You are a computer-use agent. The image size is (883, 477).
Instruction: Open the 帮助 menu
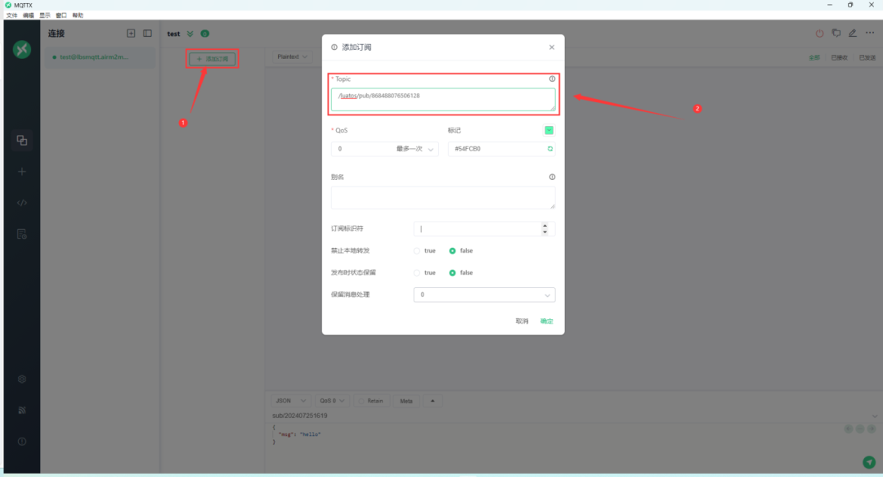tap(78, 16)
